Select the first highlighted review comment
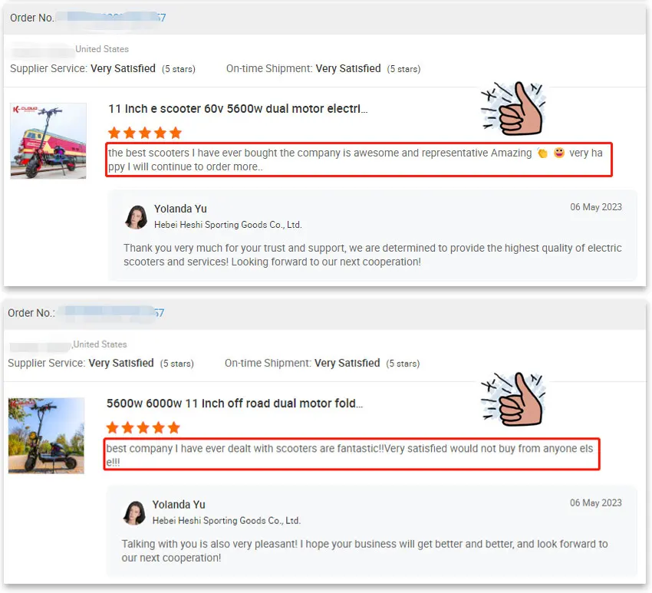Viewport: 652px width, 593px height. [358, 160]
